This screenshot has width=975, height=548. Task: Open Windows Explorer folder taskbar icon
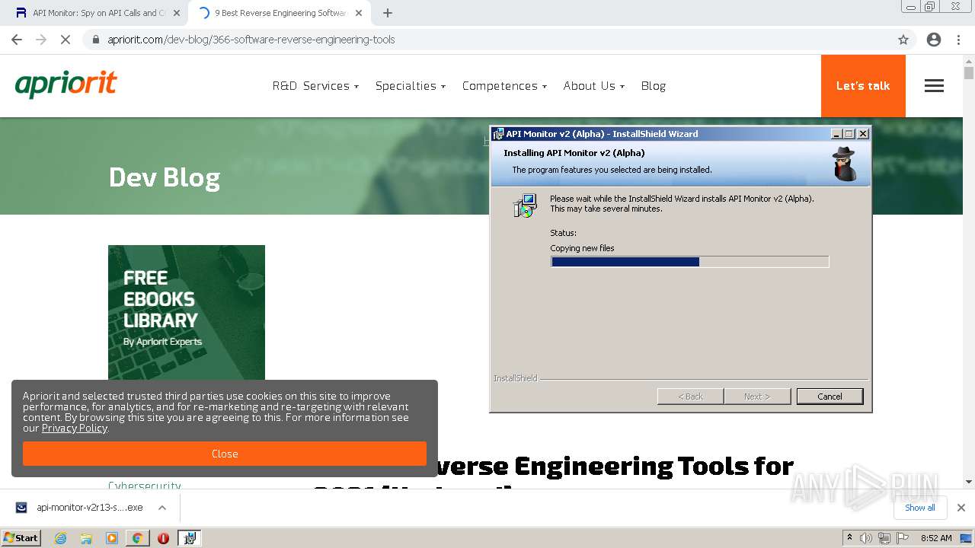point(86,538)
